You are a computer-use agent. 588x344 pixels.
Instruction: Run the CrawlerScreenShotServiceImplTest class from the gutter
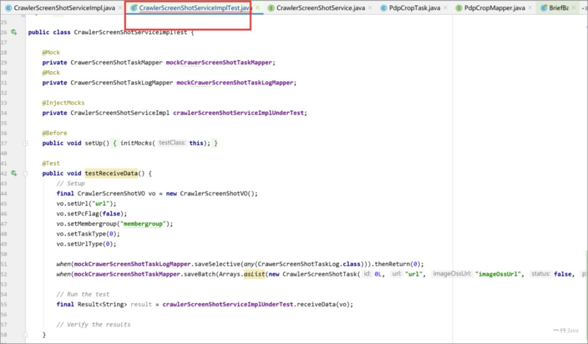[x=14, y=32]
